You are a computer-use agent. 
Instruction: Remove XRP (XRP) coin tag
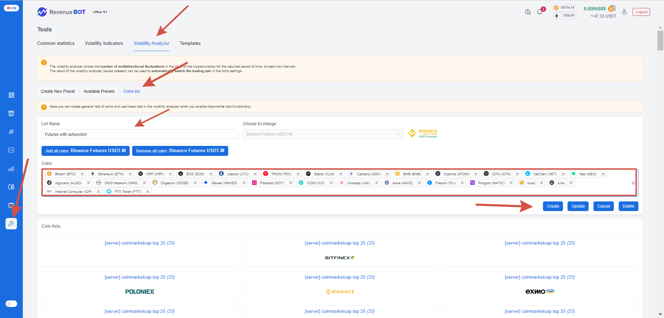tap(170, 174)
